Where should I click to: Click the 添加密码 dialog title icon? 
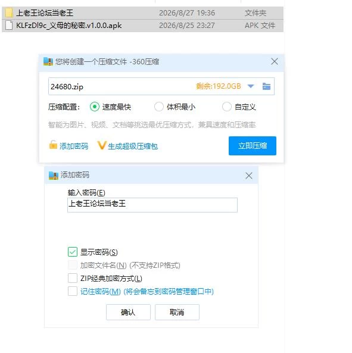pos(54,176)
